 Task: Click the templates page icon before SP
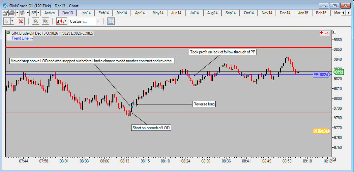[22, 13]
